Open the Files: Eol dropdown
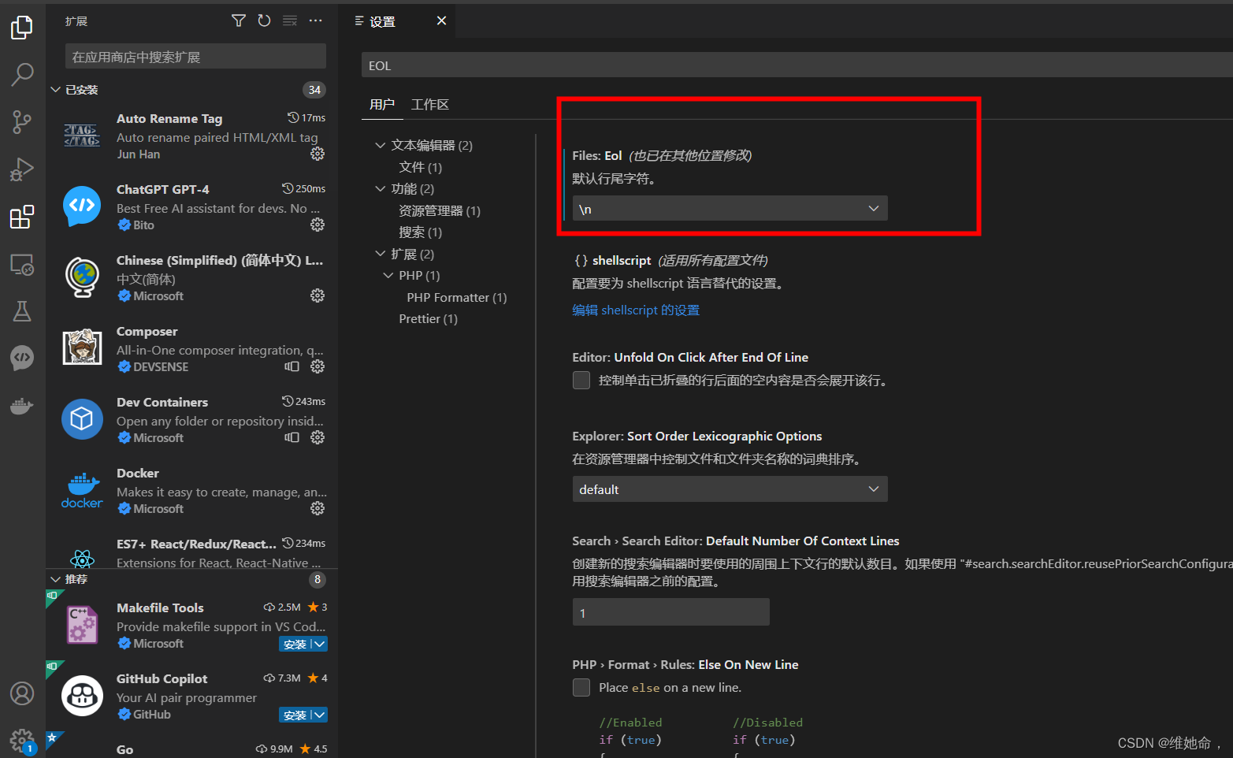The height and width of the screenshot is (758, 1233). pyautogui.click(x=729, y=208)
